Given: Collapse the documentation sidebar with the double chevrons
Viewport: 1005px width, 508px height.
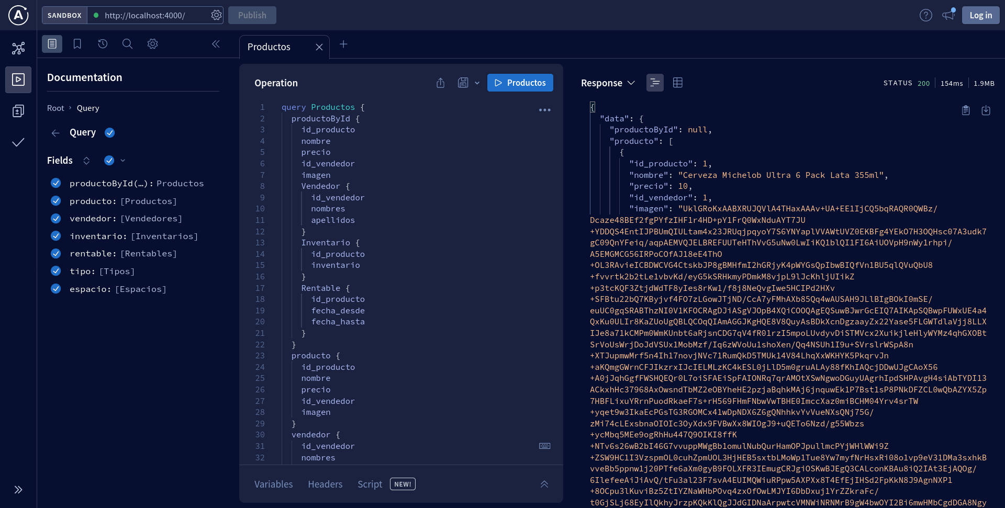Looking at the screenshot, I should [x=216, y=44].
